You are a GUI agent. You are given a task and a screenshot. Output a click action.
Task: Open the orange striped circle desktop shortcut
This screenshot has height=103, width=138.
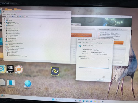pos(19,69)
